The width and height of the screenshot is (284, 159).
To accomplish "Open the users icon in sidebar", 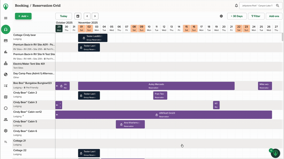I will 6,120.
